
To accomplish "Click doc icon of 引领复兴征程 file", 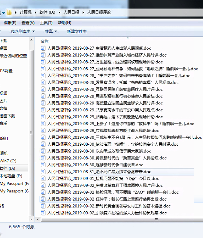I will [x=43, y=213].
